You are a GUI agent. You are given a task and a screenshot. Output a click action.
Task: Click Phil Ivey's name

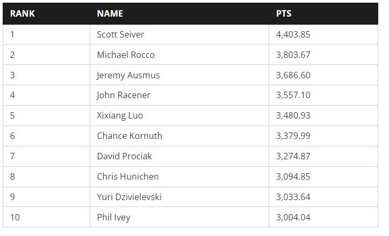[x=113, y=218]
